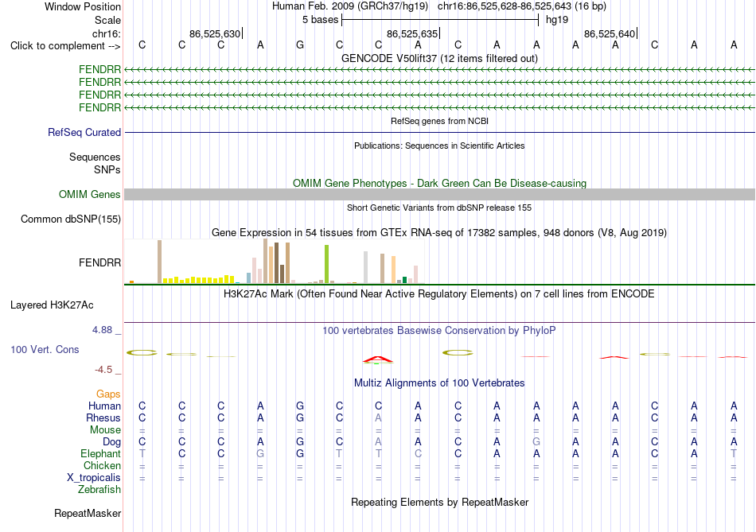
Task: Click the tall bright green GTEx expression bar
Action: click(326, 264)
